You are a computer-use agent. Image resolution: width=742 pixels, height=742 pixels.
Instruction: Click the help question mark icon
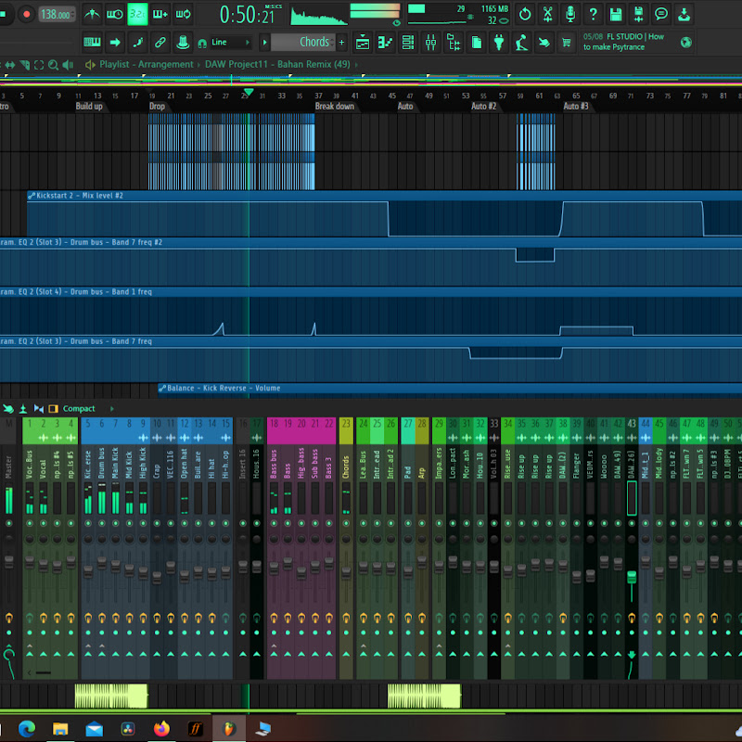(x=594, y=14)
